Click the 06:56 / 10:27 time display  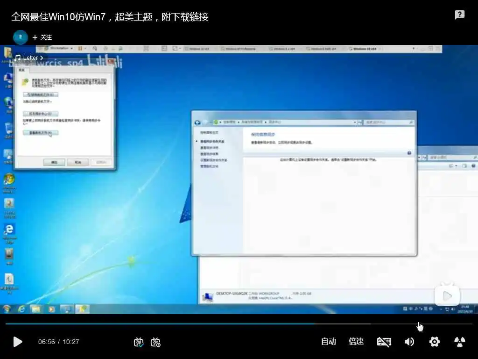coord(58,342)
